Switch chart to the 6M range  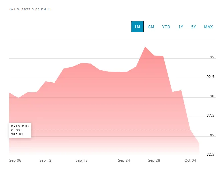151,27
